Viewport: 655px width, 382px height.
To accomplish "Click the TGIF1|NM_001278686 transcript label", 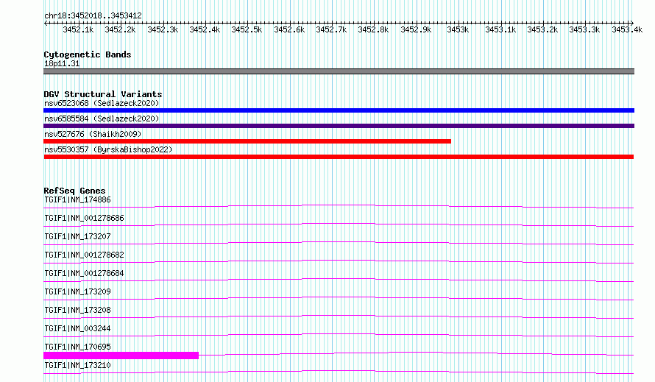I will tap(84, 218).
